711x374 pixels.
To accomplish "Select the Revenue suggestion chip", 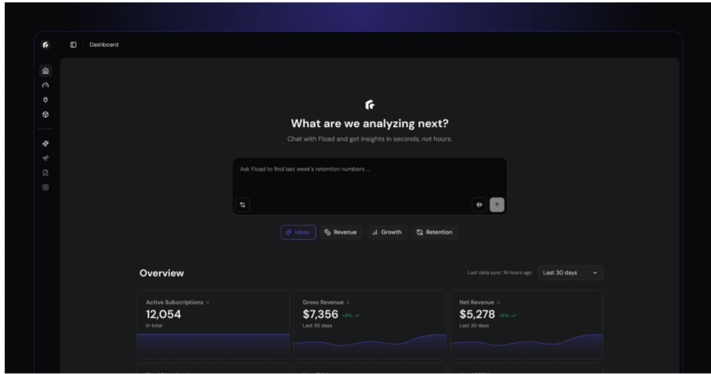I will pos(341,232).
